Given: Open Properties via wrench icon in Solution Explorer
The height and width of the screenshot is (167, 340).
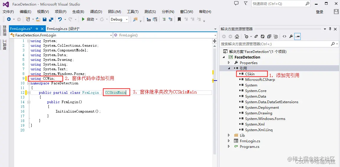Looking at the screenshot, I should (x=291, y=36).
